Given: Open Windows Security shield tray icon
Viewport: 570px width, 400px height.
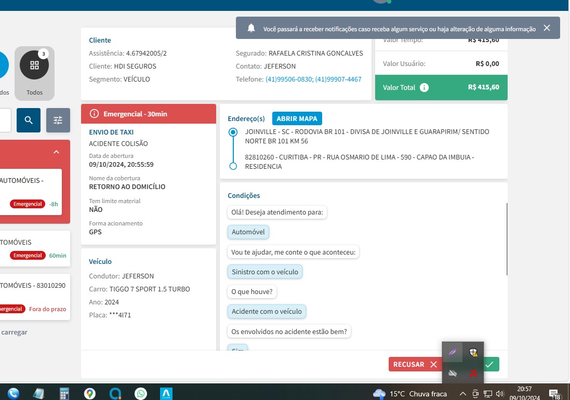Looking at the screenshot, I should 473,352.
